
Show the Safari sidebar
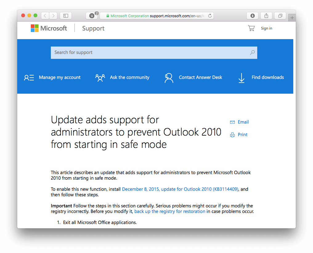click(x=66, y=16)
